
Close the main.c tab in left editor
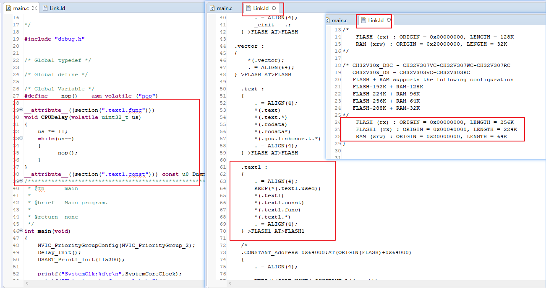pyautogui.click(x=34, y=8)
